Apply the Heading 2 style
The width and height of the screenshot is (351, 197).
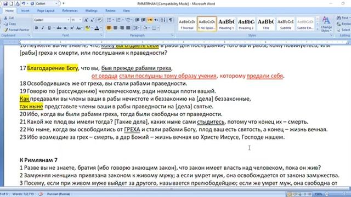point(246,24)
